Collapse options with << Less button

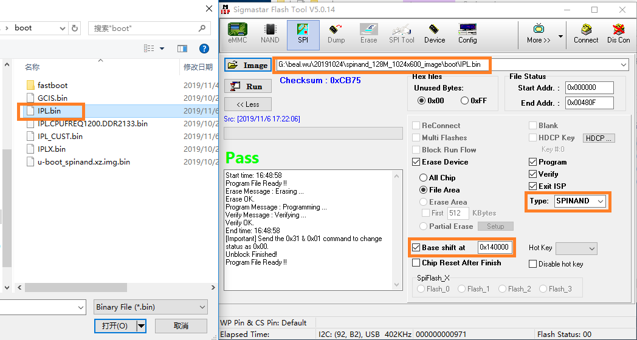(x=247, y=104)
